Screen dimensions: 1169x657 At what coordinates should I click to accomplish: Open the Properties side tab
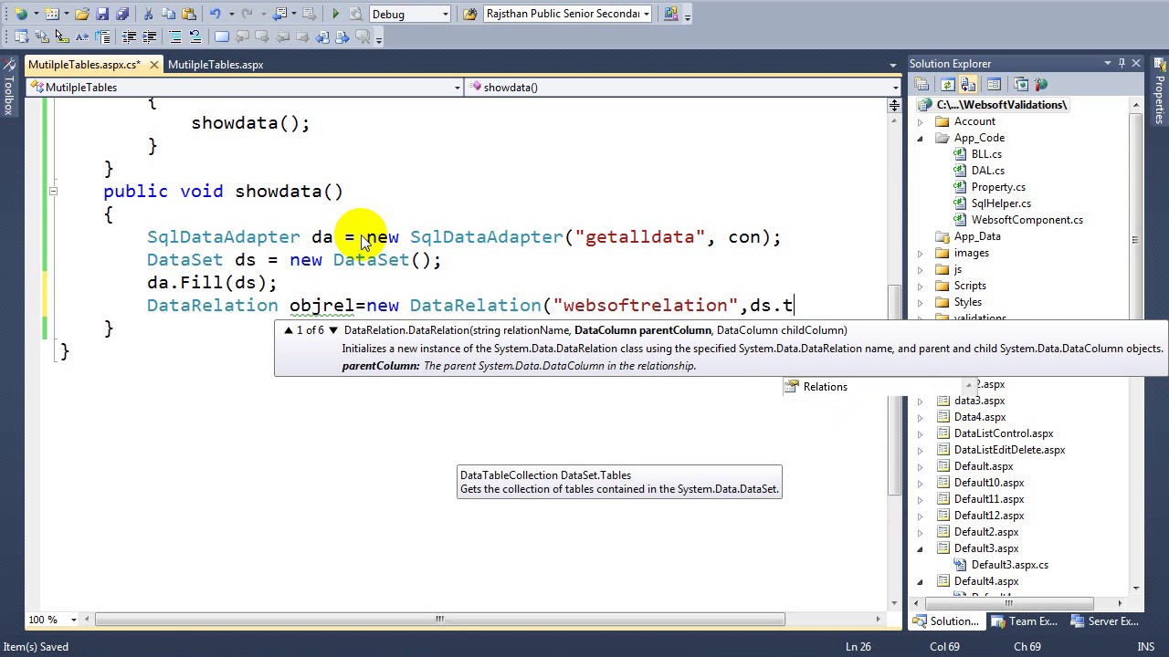[x=1160, y=93]
